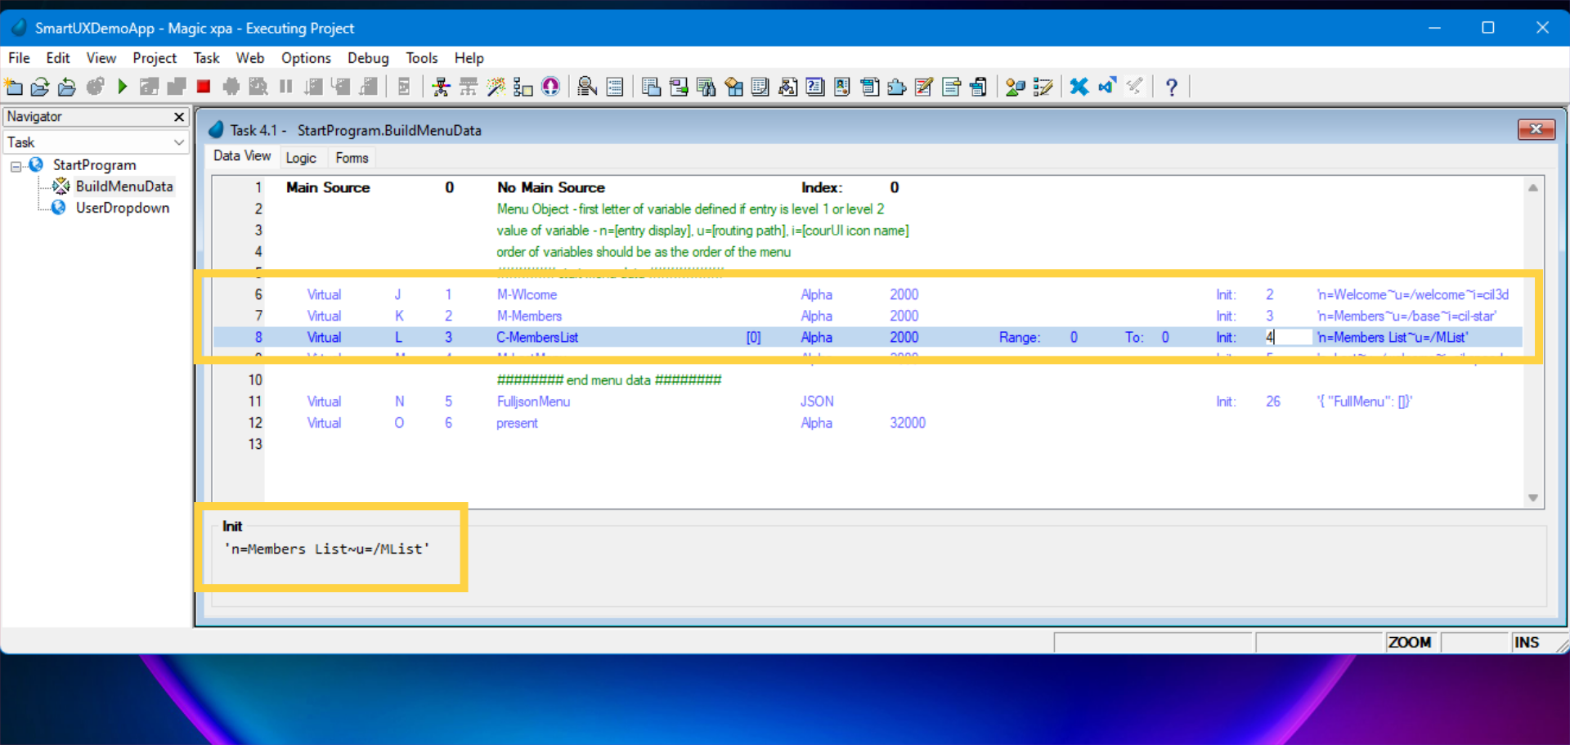Run the Checker with the blue X icon
The width and height of the screenshot is (1570, 745).
(1079, 87)
